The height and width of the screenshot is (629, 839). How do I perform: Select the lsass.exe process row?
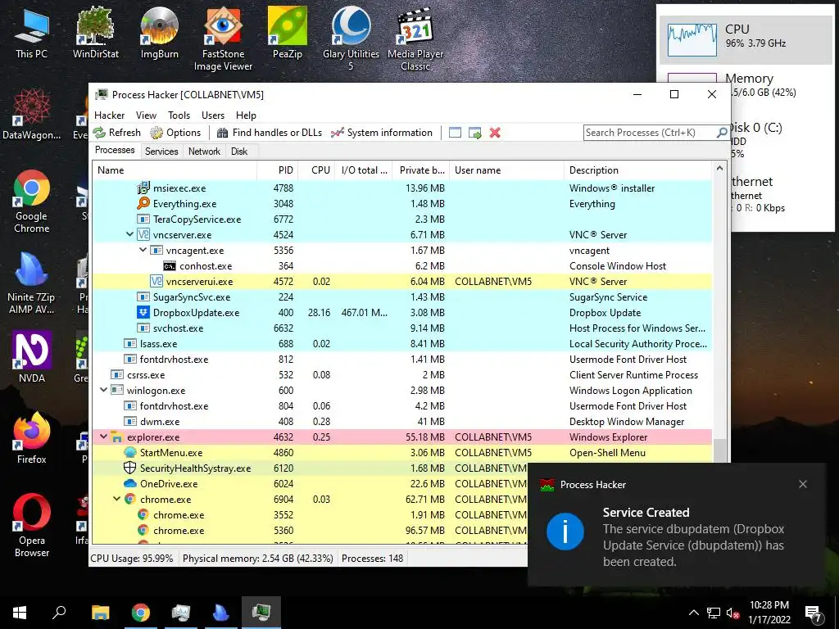402,343
